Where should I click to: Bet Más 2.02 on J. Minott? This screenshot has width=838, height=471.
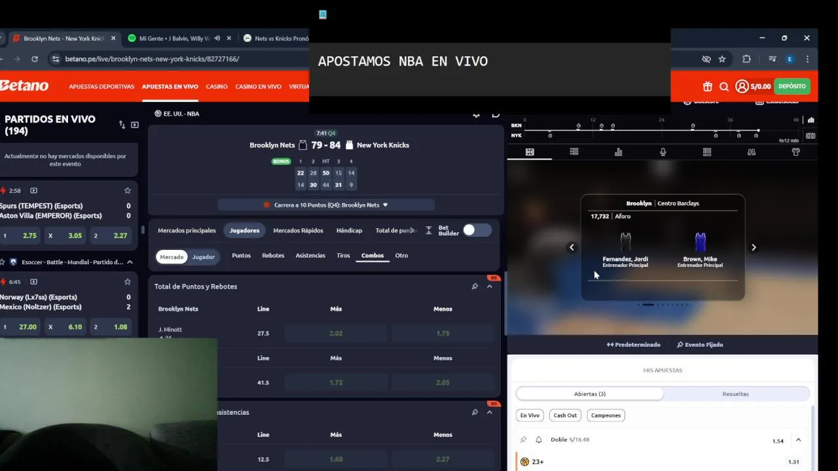pyautogui.click(x=336, y=333)
